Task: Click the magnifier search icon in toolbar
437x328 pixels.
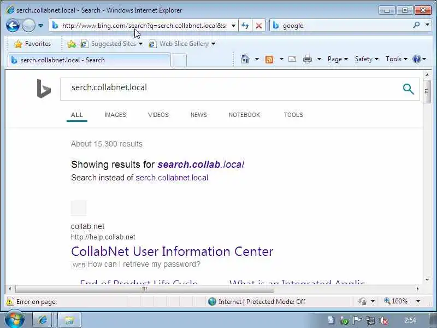Action: click(x=416, y=25)
